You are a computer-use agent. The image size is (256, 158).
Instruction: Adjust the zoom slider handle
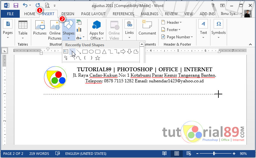click(x=214, y=153)
